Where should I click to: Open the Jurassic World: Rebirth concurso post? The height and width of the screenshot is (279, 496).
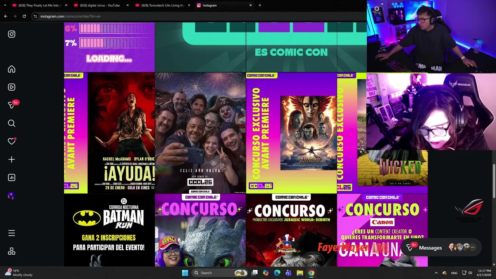tap(291, 230)
